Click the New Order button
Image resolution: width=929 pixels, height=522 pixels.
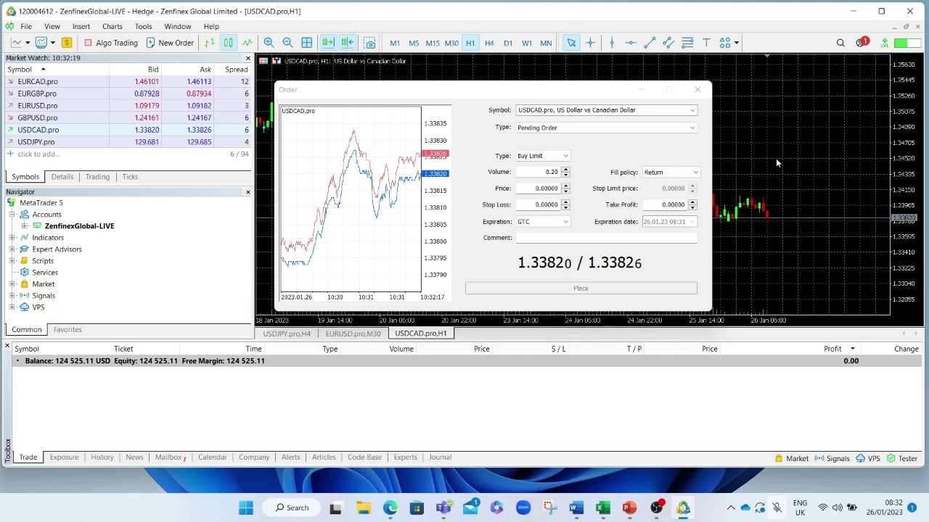click(x=170, y=43)
